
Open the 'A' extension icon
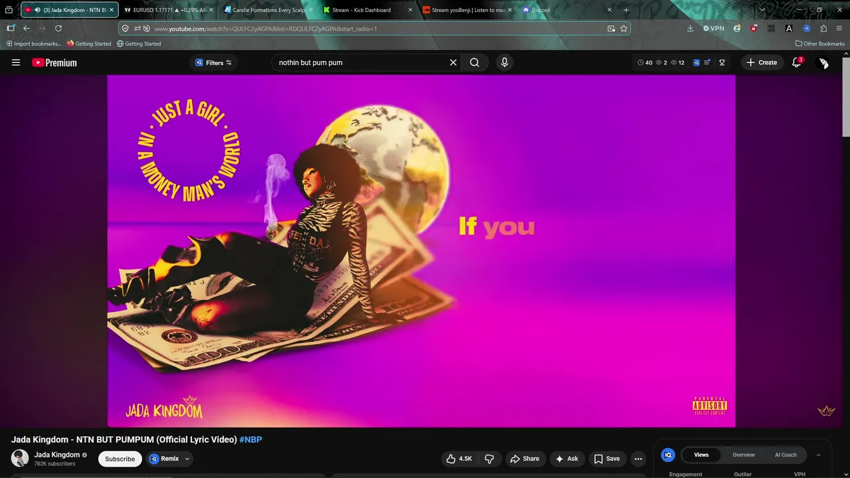click(x=789, y=29)
